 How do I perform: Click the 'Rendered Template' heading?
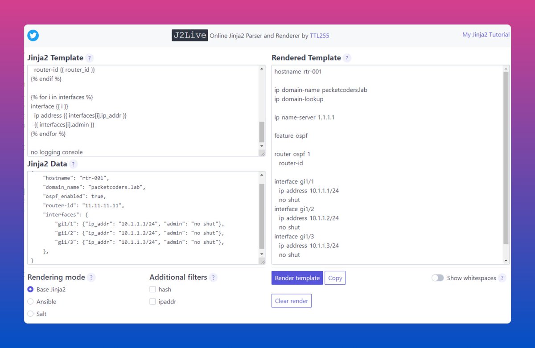click(306, 58)
